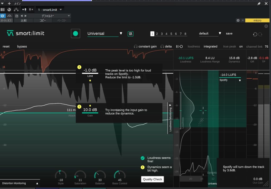Select state slot 5
Viewport: 271px width, 189px height.
[171, 34]
